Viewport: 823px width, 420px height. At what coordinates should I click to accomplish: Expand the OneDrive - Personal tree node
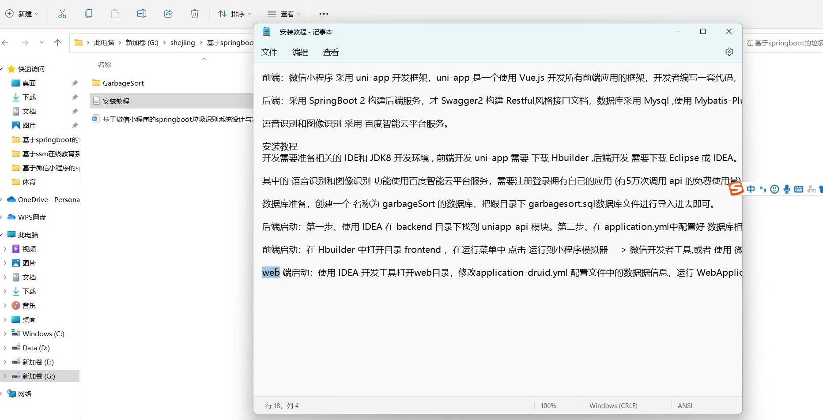[x=2, y=199]
